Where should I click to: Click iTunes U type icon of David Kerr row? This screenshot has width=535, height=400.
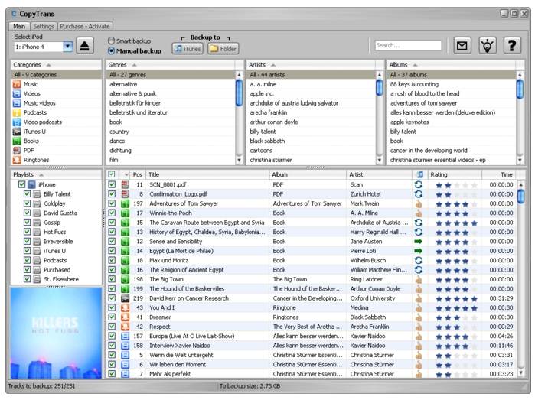click(126, 298)
